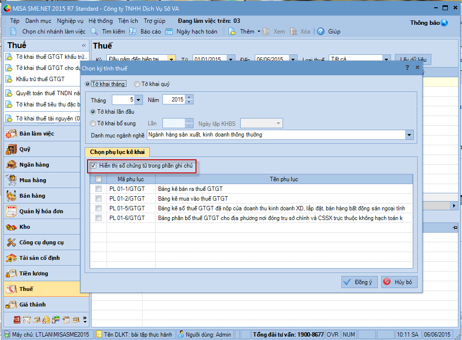
Task: Click the Giúp help icon
Action: [320, 32]
